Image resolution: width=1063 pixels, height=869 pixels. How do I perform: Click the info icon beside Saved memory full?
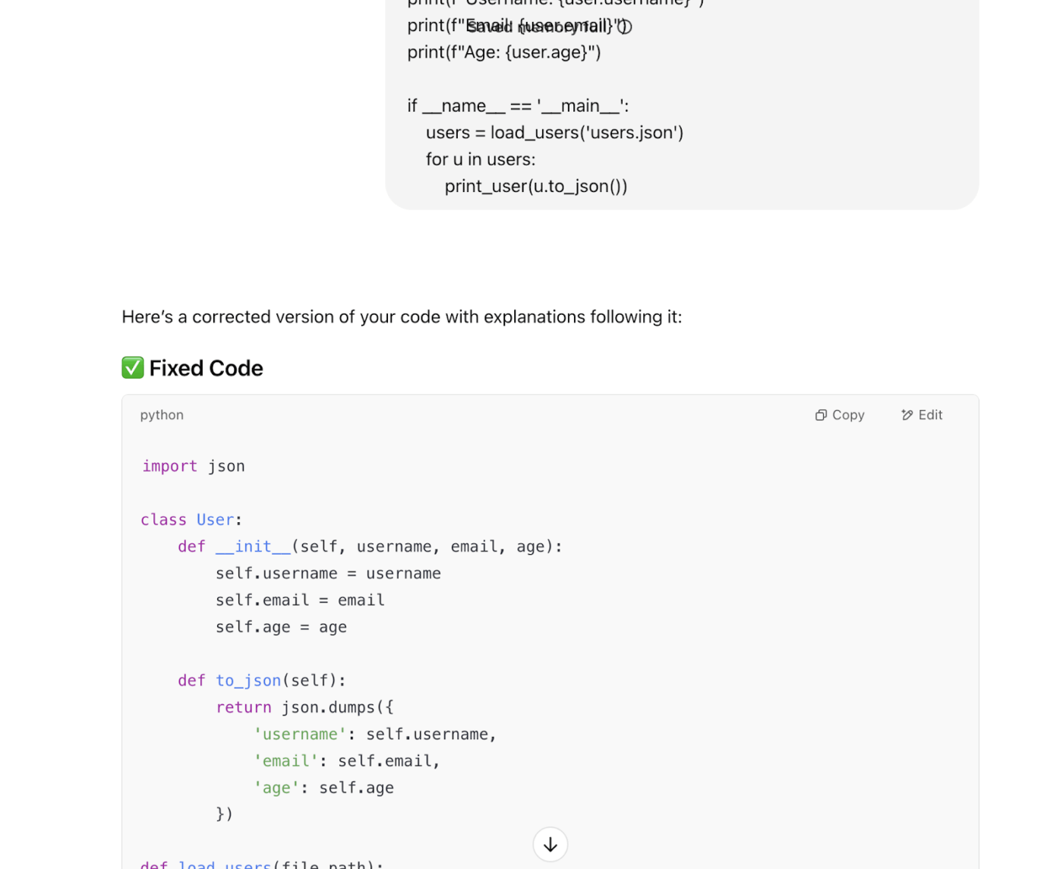pyautogui.click(x=625, y=27)
